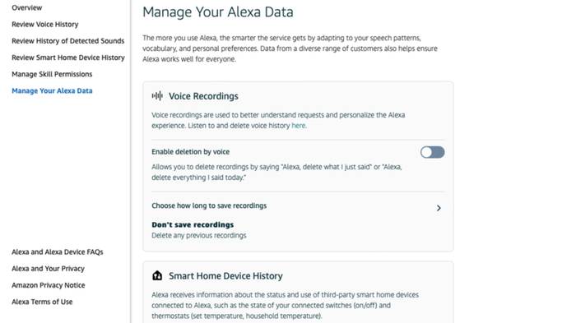Select Review Smart Home Device History
Screen dimensions: 576x323
click(x=68, y=58)
